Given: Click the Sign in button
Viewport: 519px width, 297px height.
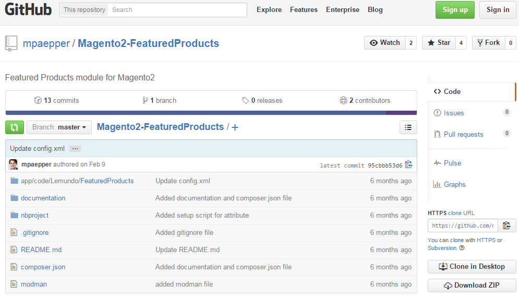Looking at the screenshot, I should click(498, 10).
